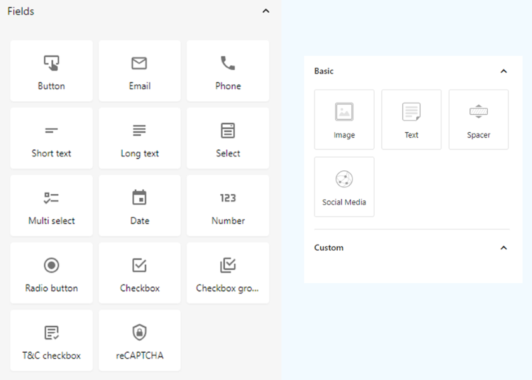Click the Basic section heading
The image size is (532, 380).
pos(324,71)
